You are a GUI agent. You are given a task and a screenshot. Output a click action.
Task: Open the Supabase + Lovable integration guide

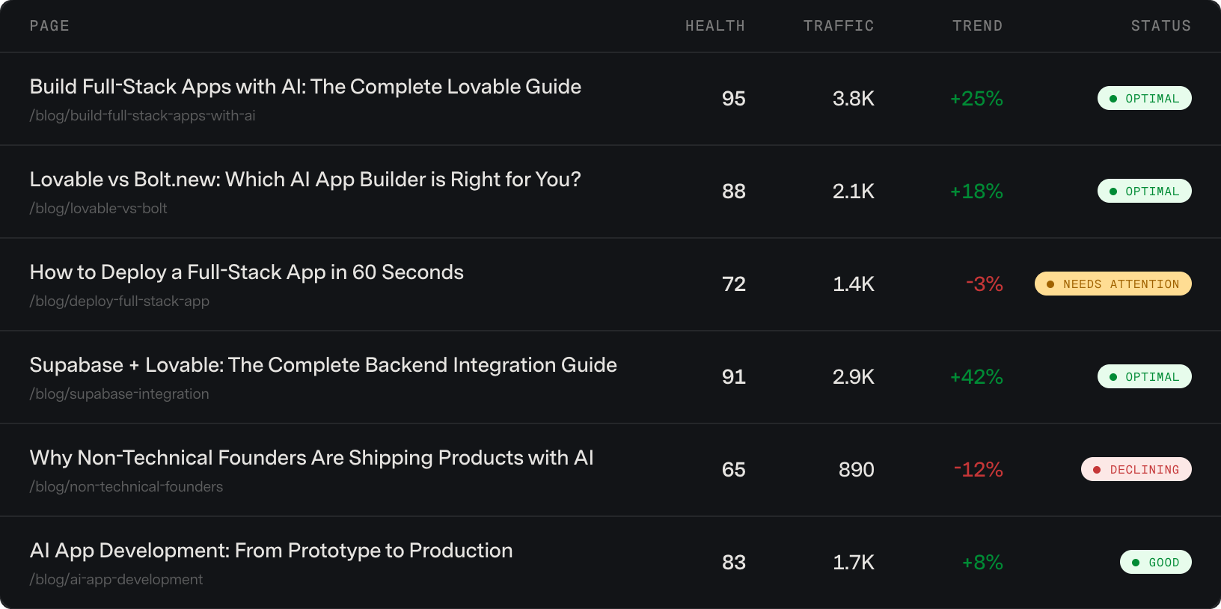pyautogui.click(x=323, y=365)
